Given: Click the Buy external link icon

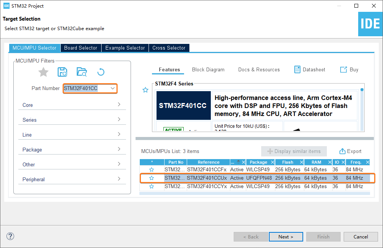Looking at the screenshot, I should pos(343,69).
